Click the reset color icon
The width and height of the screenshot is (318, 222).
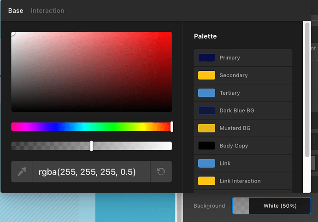tap(161, 171)
